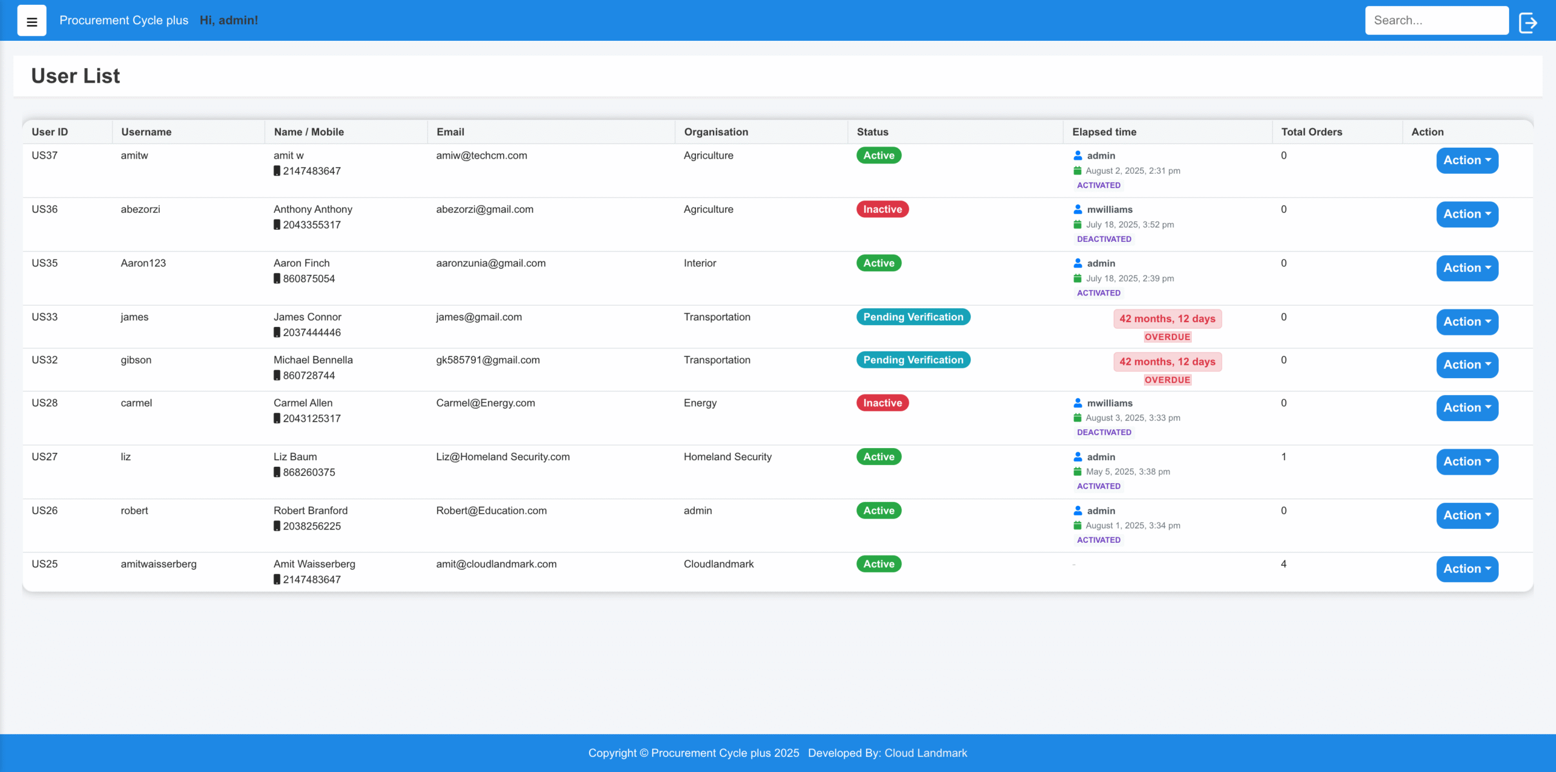Image resolution: width=1556 pixels, height=772 pixels.
Task: Click the Email column header
Action: point(450,131)
